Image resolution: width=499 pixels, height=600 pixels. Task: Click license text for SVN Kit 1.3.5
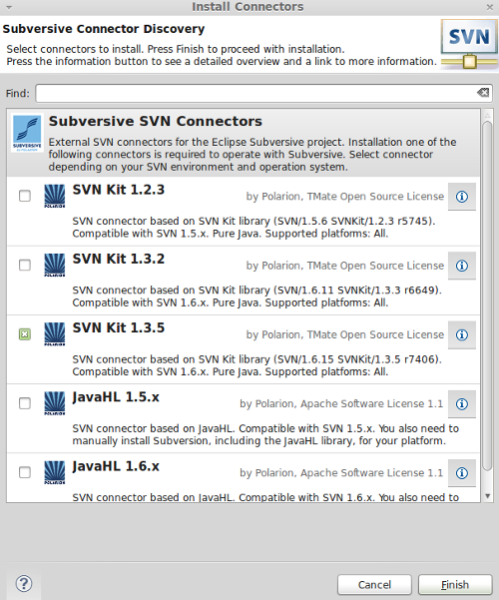pos(345,334)
